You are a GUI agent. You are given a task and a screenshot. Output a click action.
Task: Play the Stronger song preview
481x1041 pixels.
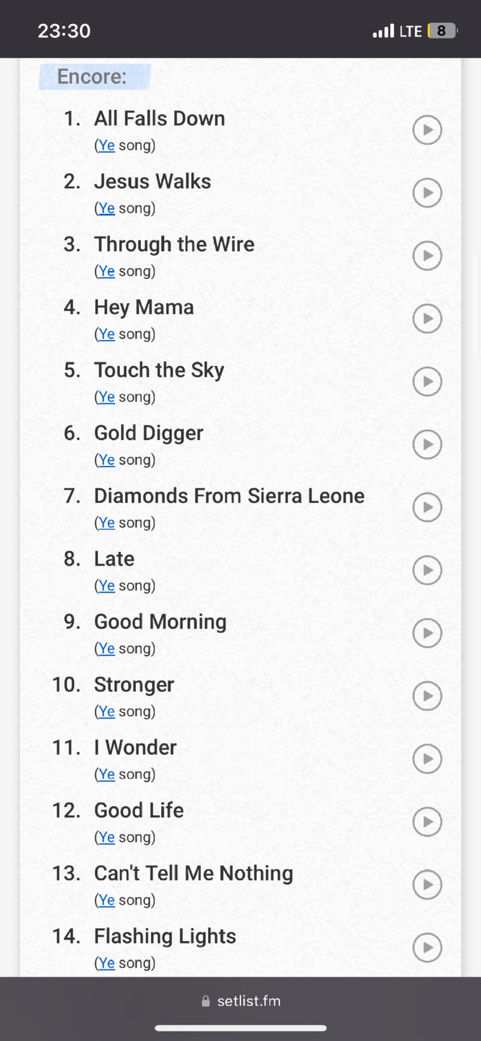427,696
